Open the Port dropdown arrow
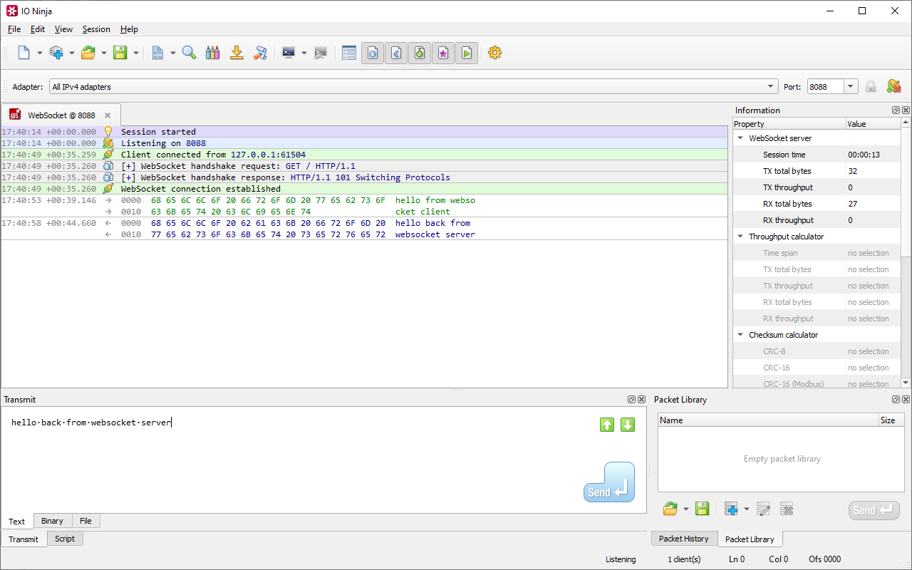 tap(851, 87)
